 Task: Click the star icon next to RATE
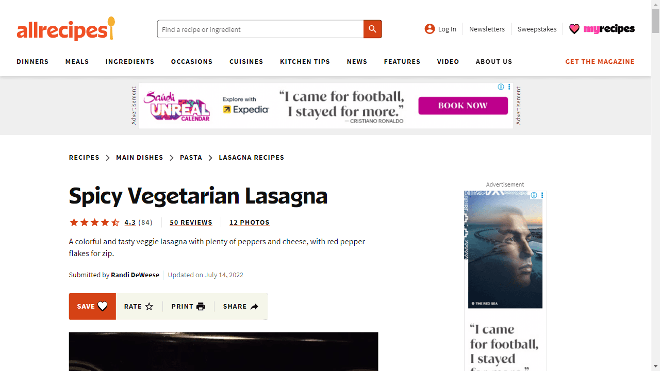pyautogui.click(x=149, y=307)
